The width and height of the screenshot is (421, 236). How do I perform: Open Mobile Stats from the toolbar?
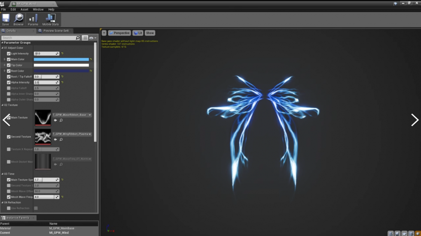tap(51, 20)
